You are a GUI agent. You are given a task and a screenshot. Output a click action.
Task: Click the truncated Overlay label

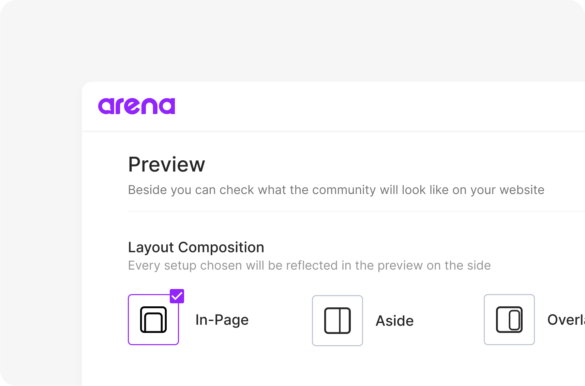click(x=566, y=320)
